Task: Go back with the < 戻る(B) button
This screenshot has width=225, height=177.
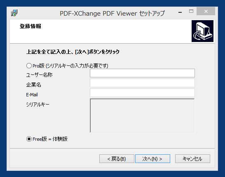Action: [117, 158]
